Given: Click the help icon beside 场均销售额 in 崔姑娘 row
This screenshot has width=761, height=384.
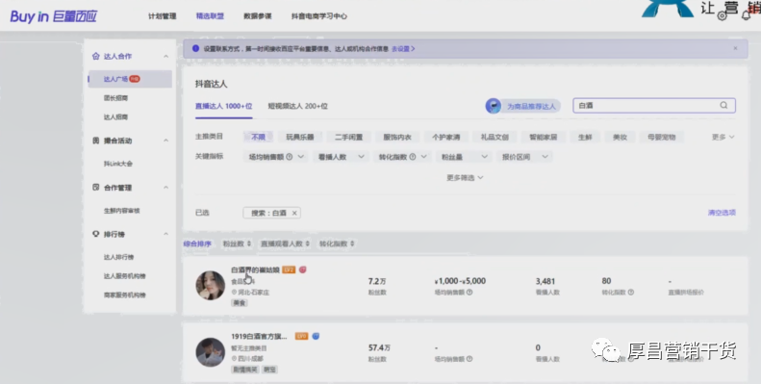Looking at the screenshot, I should 469,293.
